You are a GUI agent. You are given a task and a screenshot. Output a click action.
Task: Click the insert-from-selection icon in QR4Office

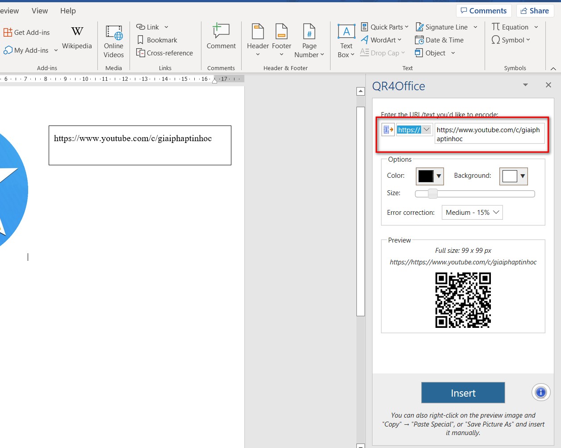tap(388, 130)
